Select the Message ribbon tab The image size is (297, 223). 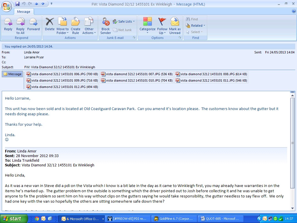pyautogui.click(x=24, y=12)
